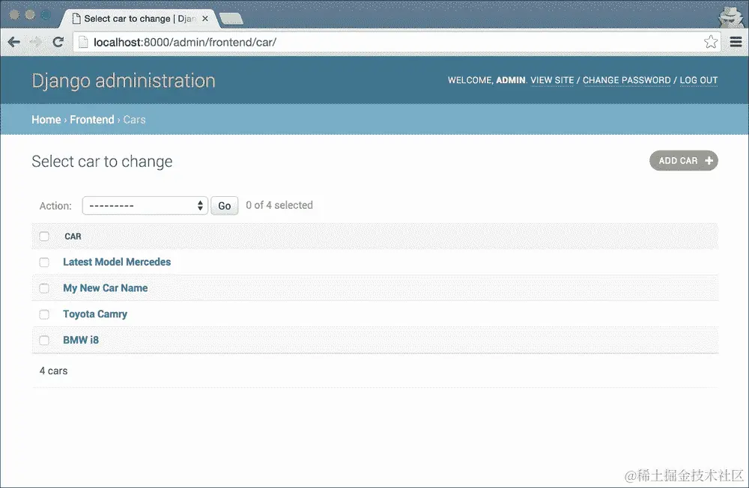749x488 pixels.
Task: Click the Add Car button
Action: point(684,160)
